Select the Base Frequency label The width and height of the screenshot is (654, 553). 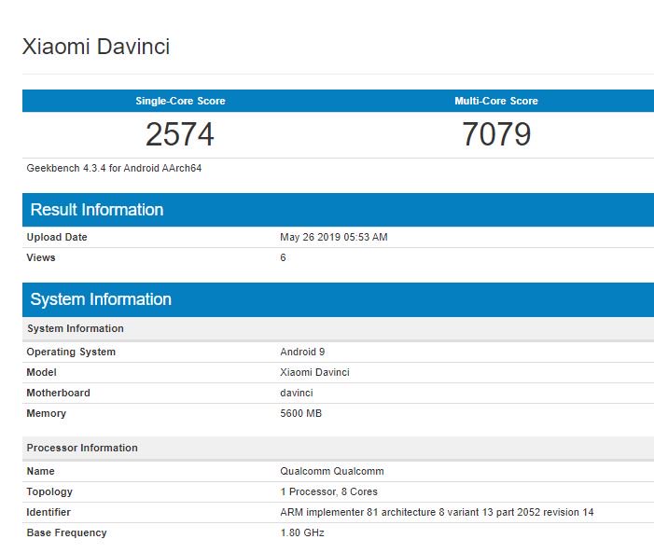[x=66, y=532]
